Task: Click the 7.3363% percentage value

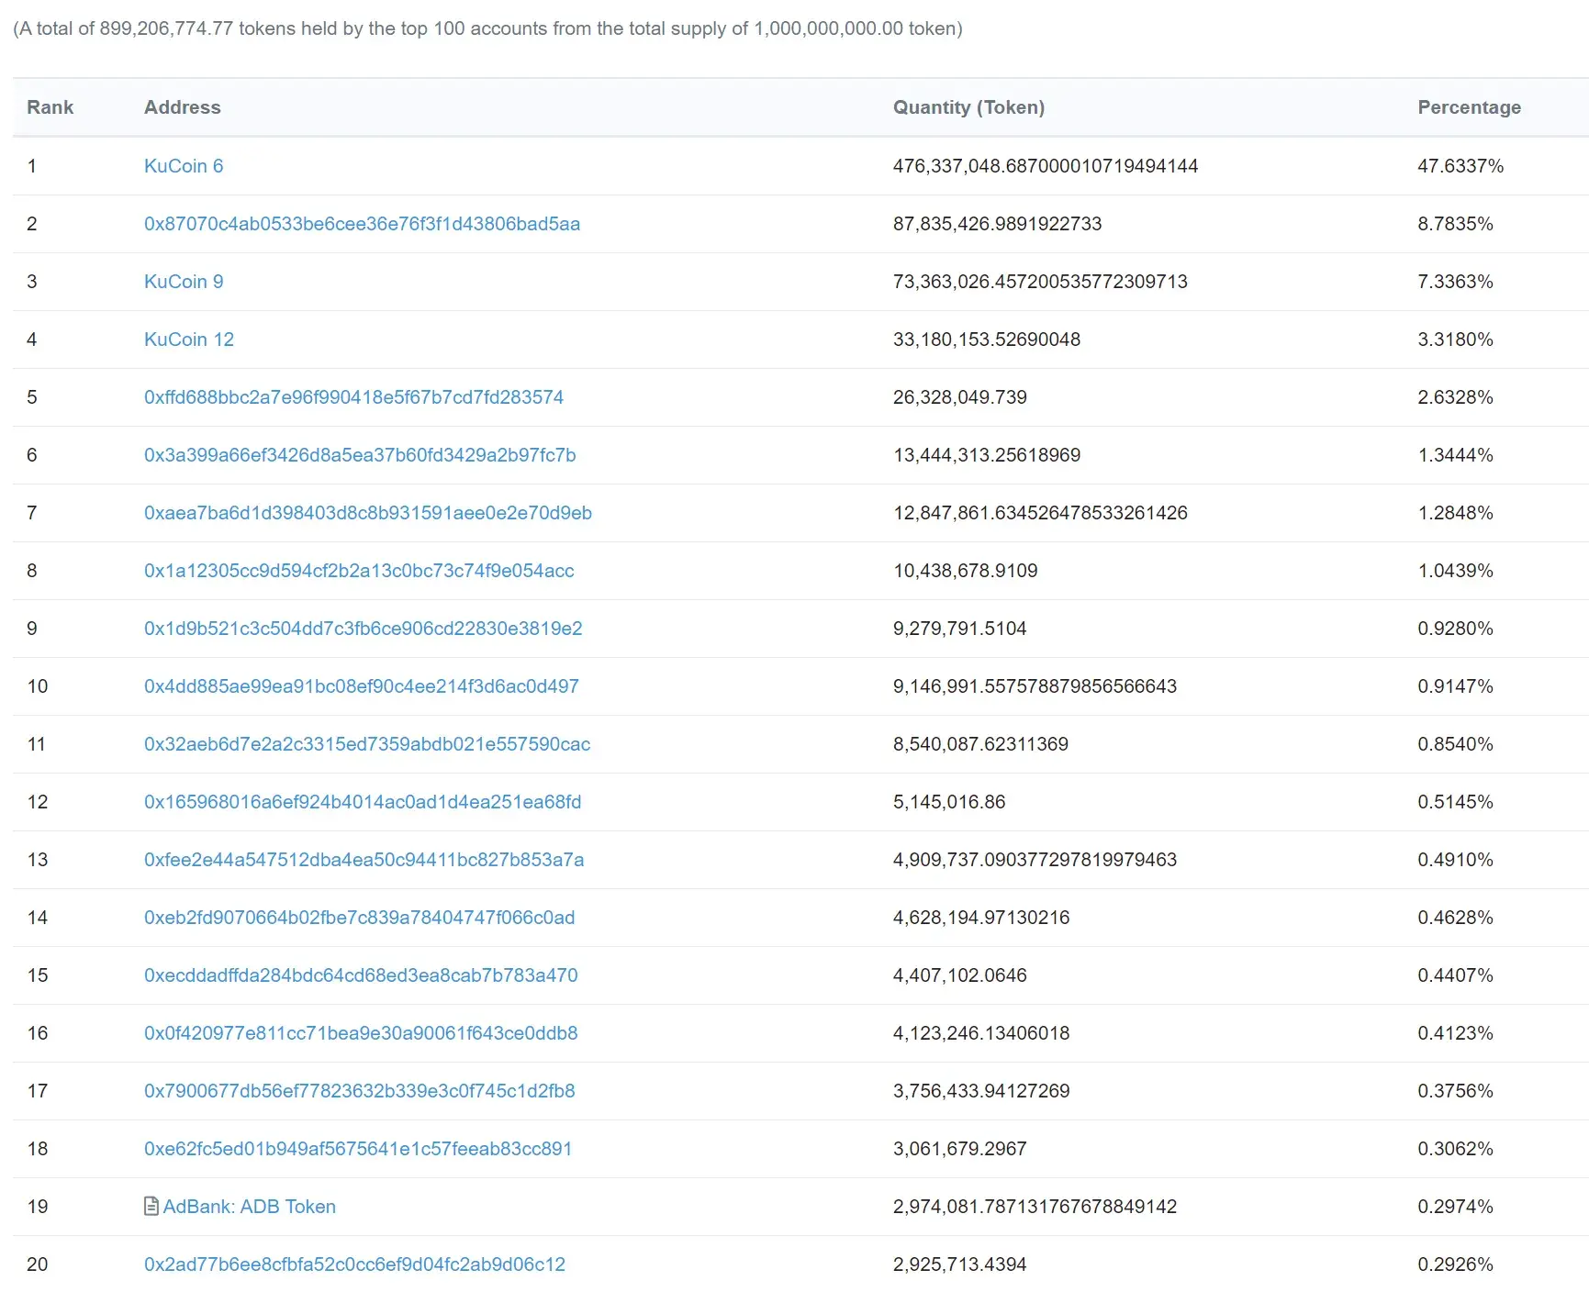Action: (1455, 282)
